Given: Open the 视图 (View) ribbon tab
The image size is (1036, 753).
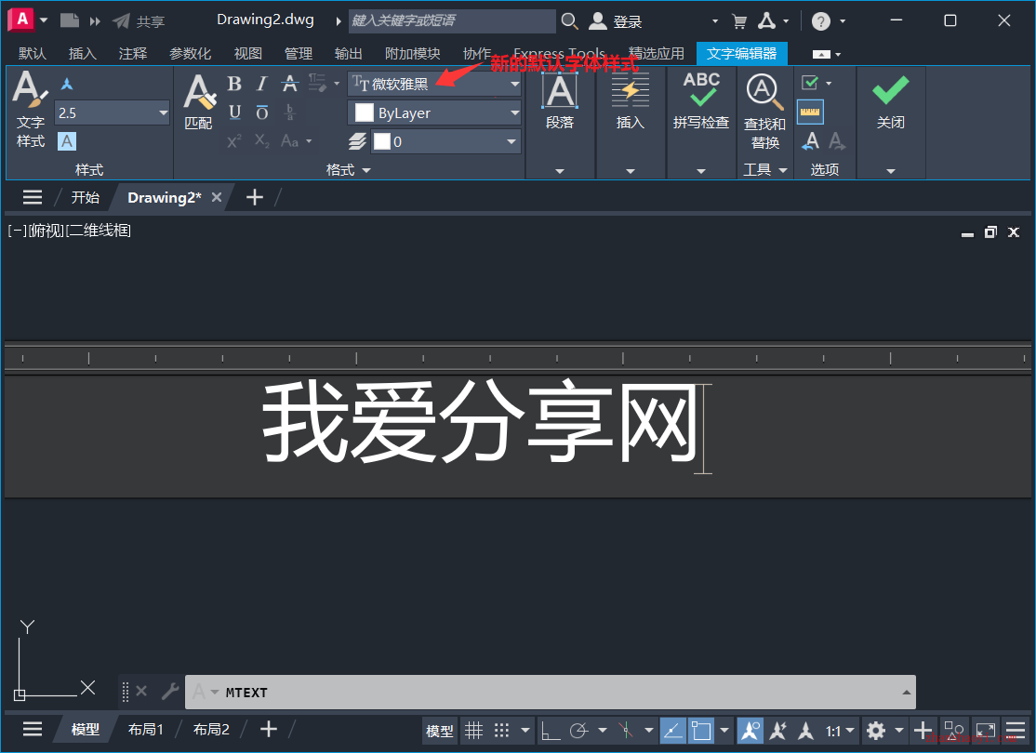Looking at the screenshot, I should [247, 54].
